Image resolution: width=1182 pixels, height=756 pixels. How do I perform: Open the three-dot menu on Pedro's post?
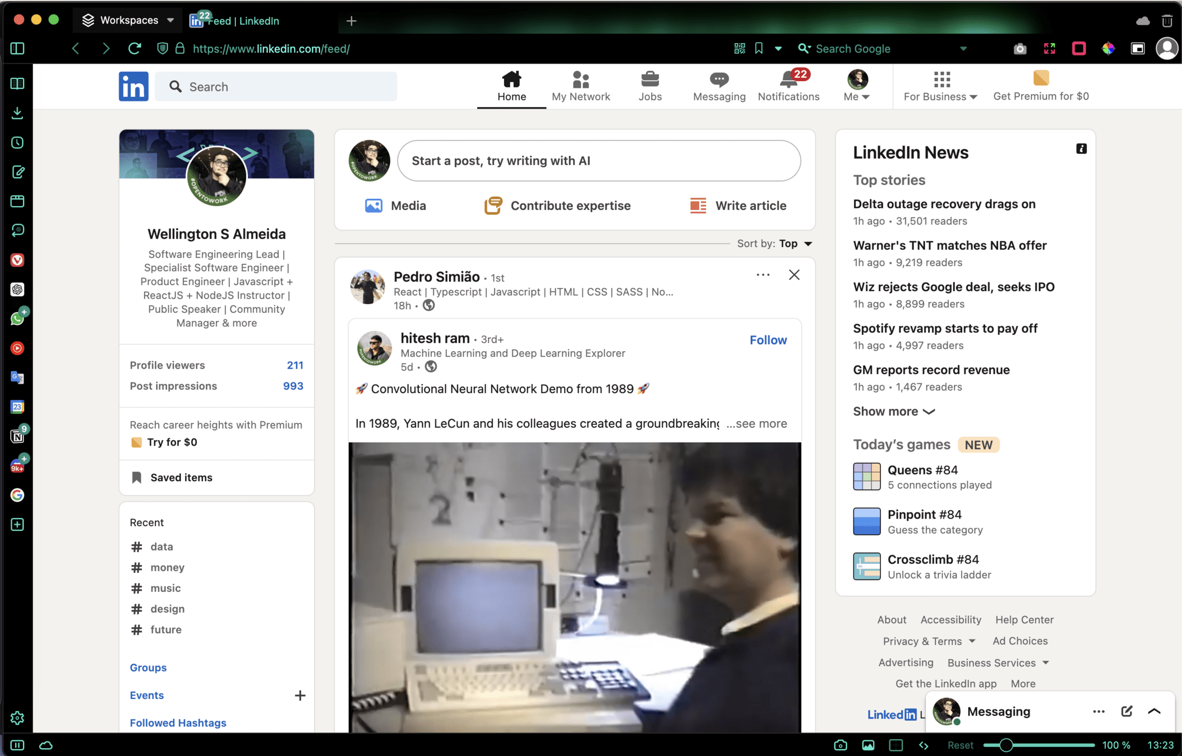pyautogui.click(x=763, y=275)
